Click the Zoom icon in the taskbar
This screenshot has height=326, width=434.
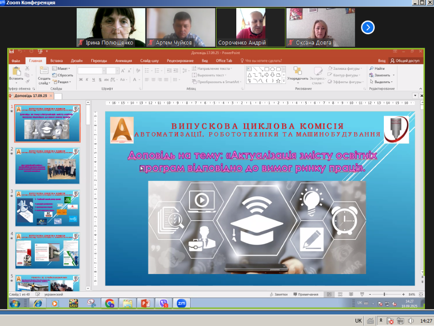tap(181, 303)
